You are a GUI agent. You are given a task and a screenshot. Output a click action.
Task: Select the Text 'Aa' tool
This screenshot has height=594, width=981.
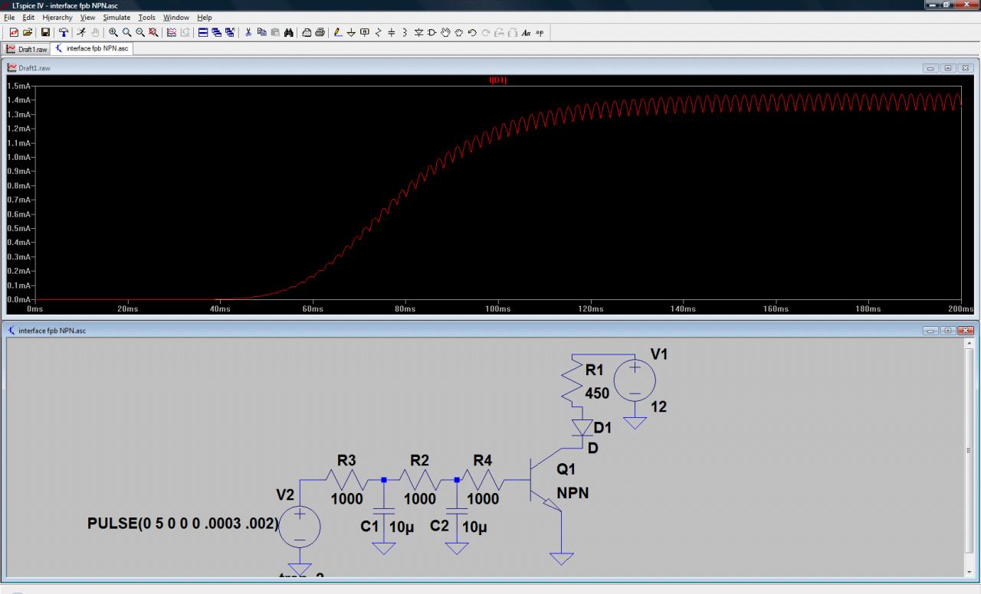[526, 32]
